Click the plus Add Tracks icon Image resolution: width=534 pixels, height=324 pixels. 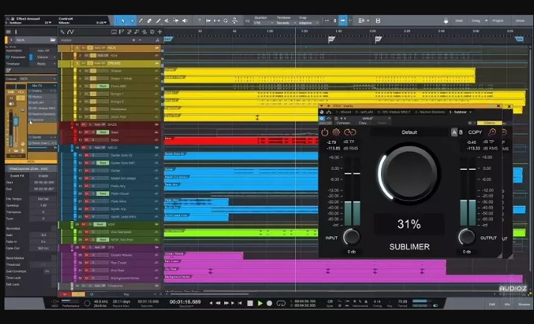pyautogui.click(x=160, y=32)
